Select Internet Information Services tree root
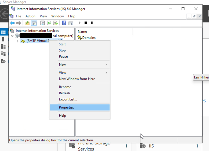Image resolution: width=209 pixels, height=151 pixels. pos(37,31)
